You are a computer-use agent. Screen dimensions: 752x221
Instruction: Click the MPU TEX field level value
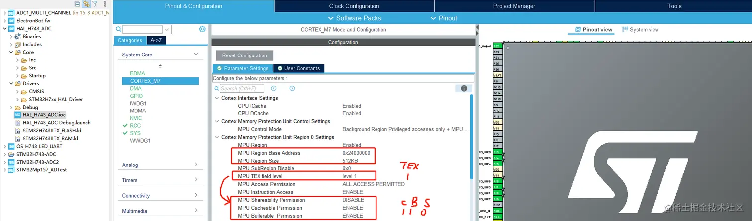[349, 176]
